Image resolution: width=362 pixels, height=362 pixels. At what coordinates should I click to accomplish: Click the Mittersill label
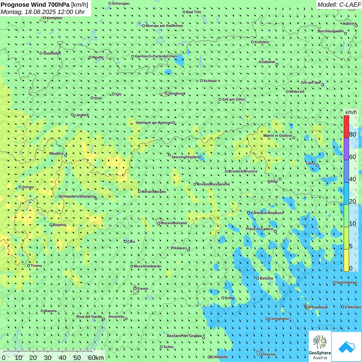(297, 92)
